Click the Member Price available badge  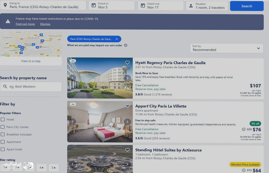[x=245, y=165]
